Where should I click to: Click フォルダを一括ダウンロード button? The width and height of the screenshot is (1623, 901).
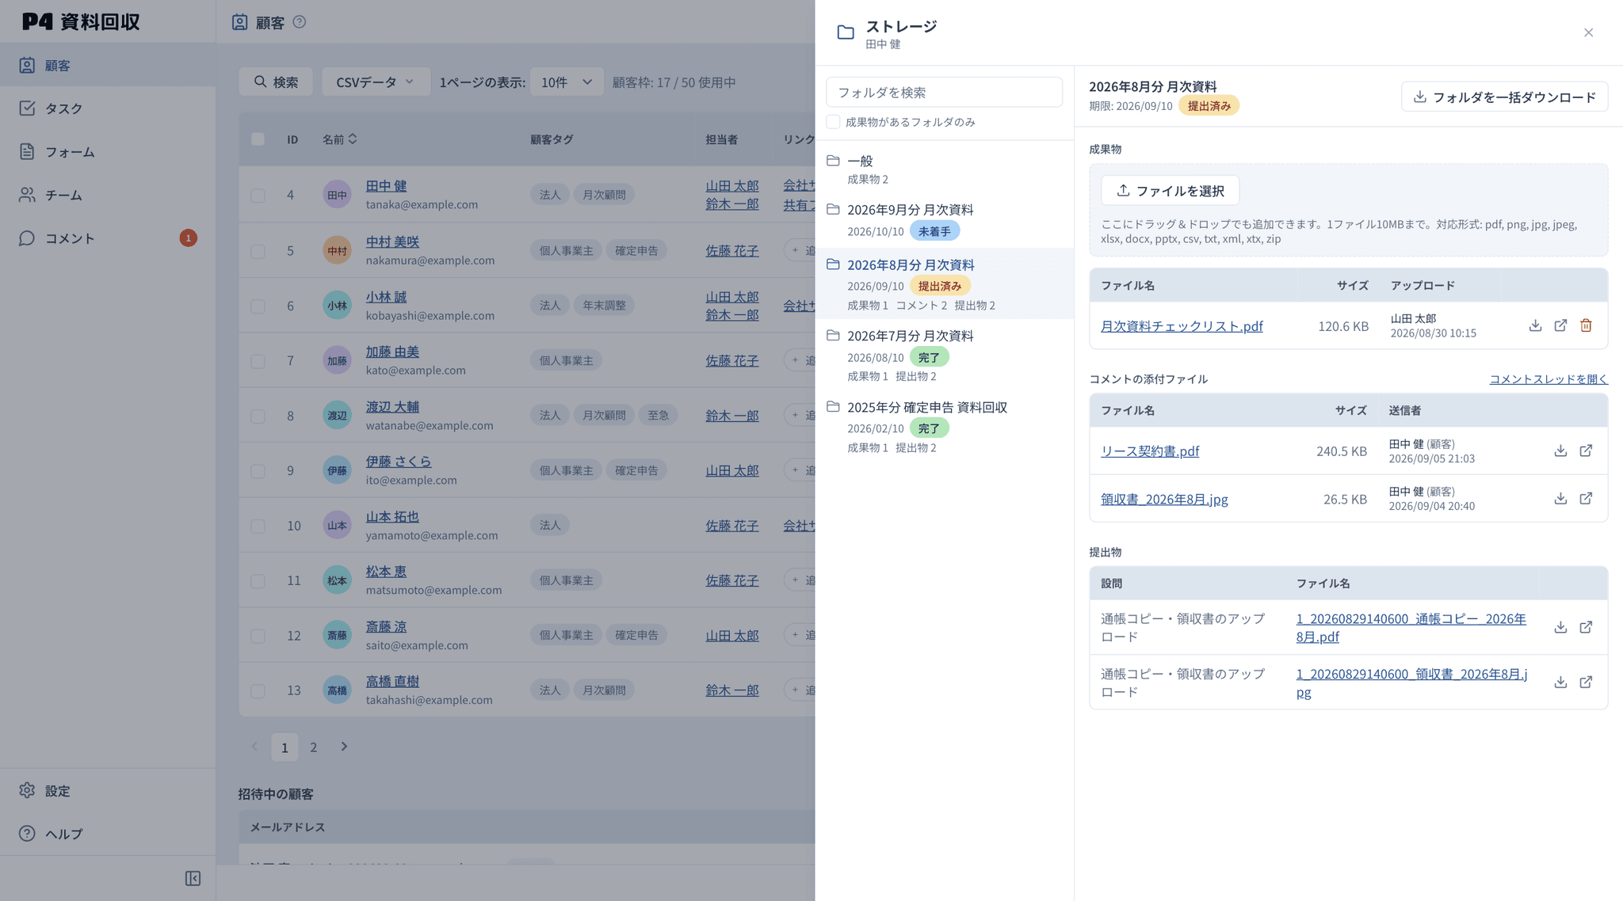tap(1504, 97)
